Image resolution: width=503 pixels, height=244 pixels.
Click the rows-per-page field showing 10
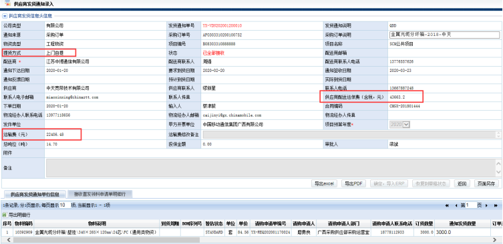[65, 205]
